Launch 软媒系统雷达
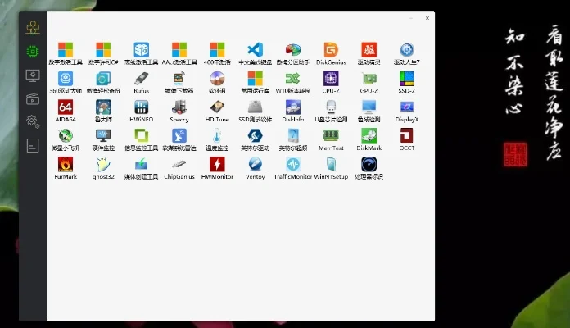This screenshot has width=570, height=328. (x=179, y=139)
